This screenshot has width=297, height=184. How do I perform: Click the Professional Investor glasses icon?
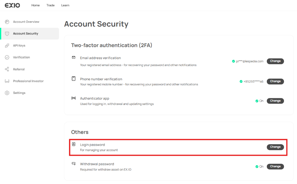7,81
